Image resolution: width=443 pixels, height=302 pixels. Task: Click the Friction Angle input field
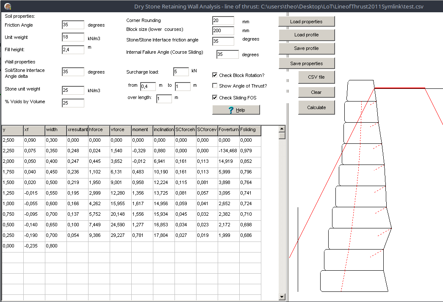[x=73, y=25]
